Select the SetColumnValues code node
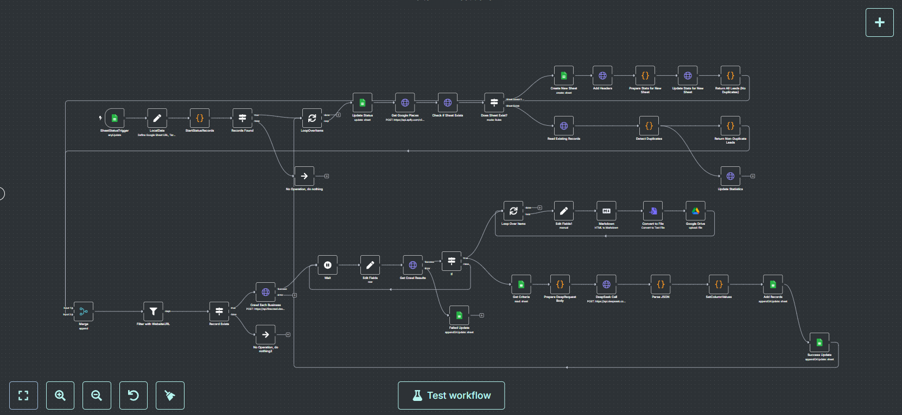902x415 pixels. [x=719, y=284]
